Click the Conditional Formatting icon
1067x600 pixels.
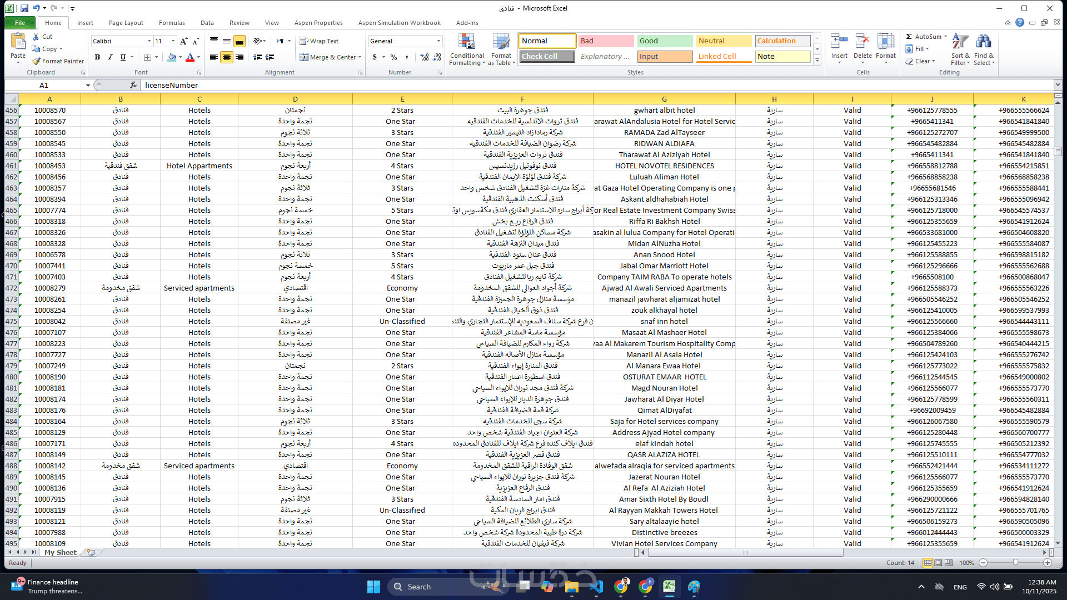(x=466, y=42)
